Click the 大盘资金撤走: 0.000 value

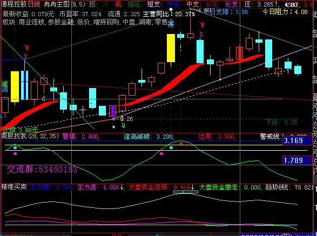tap(230, 187)
